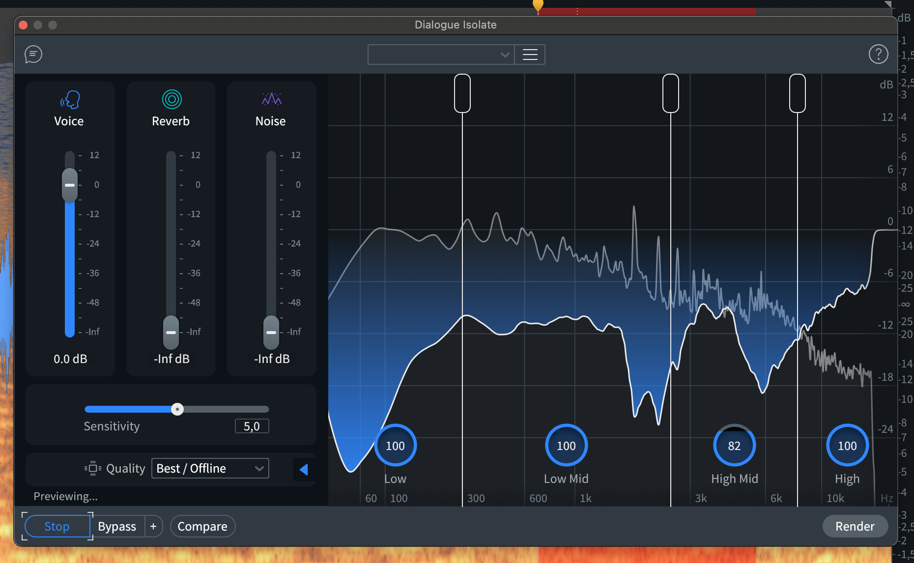Click the orange playhead marker on the timeline

click(538, 6)
